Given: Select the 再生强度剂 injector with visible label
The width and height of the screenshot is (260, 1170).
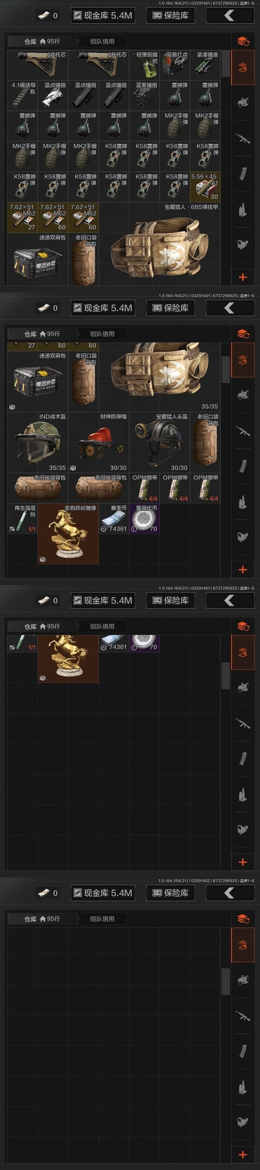Looking at the screenshot, I should pyautogui.click(x=22, y=518).
